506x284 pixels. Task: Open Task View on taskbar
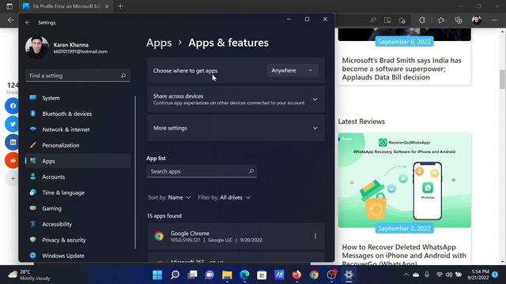[x=192, y=275]
